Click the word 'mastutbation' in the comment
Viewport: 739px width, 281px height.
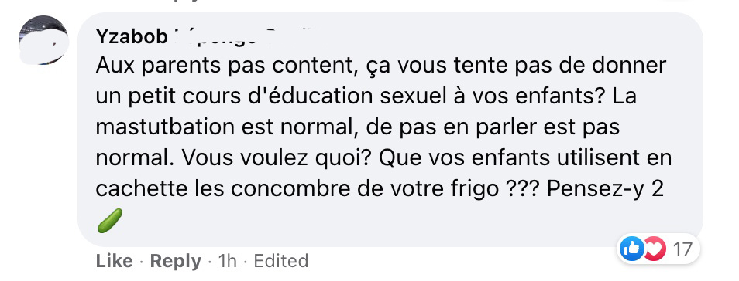tap(165, 127)
